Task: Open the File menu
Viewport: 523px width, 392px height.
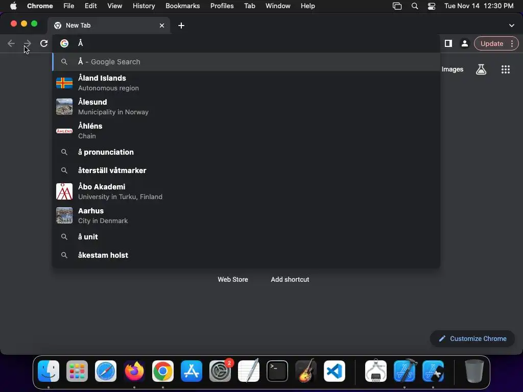Action: coord(69,6)
